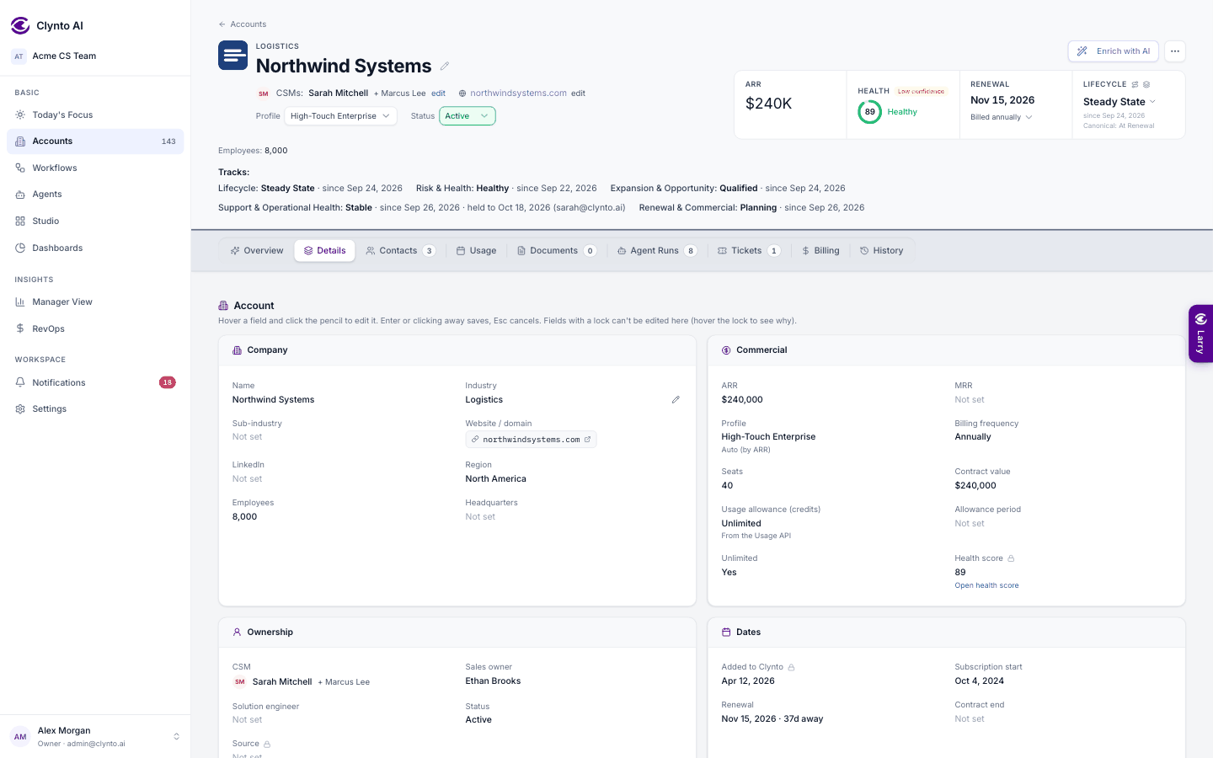Screen dimensions: 1213x758
Task: Click the Clynto AI logo icon
Action: tap(20, 25)
